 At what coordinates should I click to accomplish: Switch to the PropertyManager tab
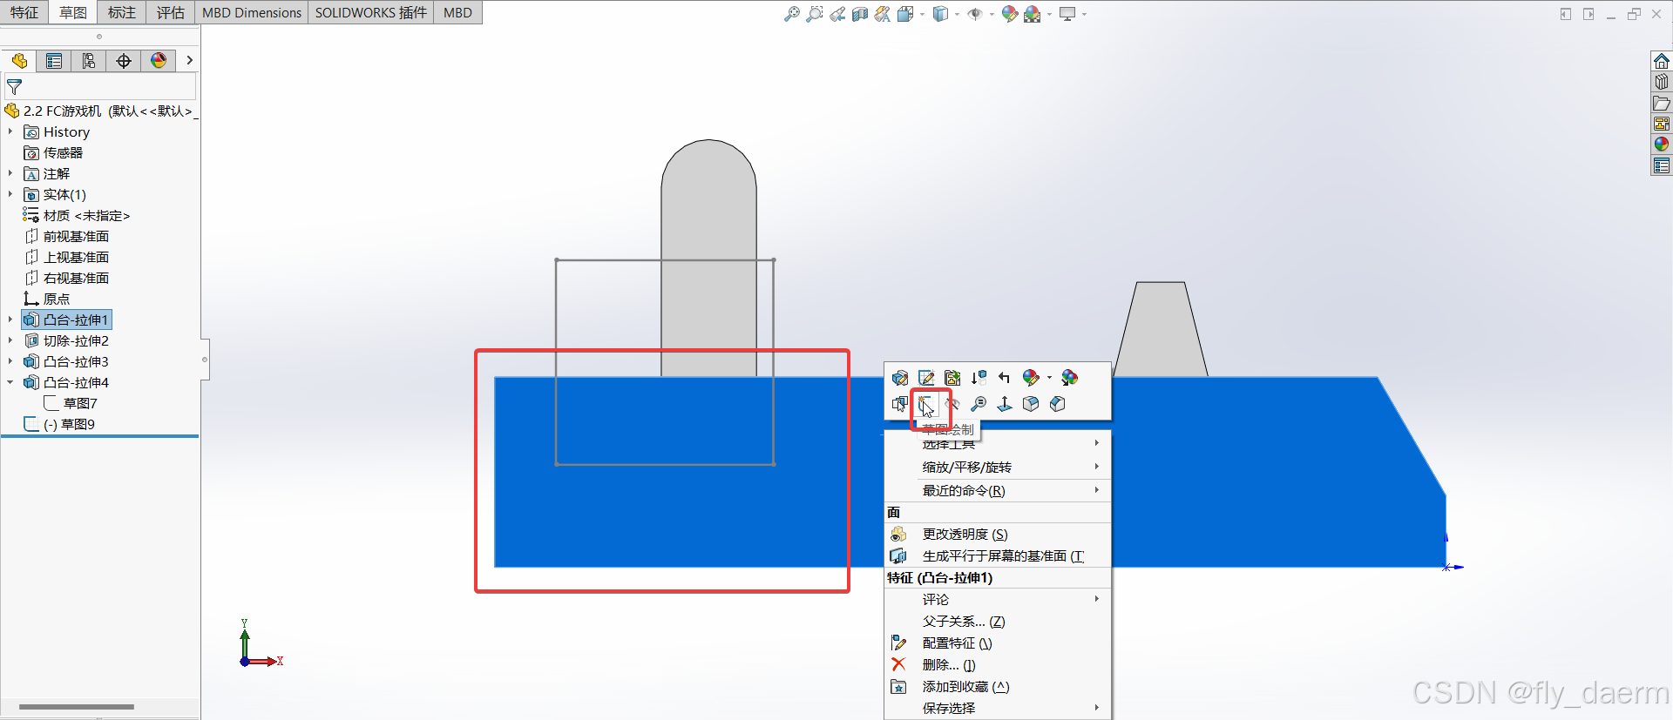(54, 60)
